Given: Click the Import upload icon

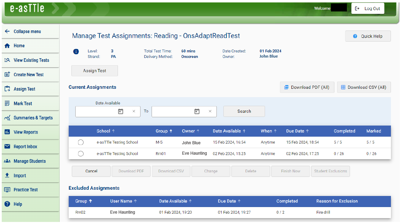Looking at the screenshot, I should click(7, 175).
